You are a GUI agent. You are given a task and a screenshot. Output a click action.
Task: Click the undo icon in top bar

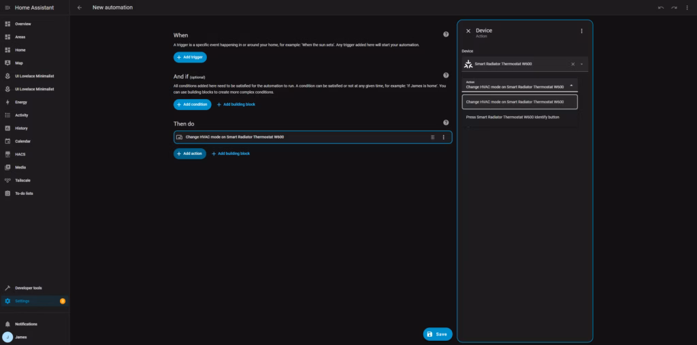(x=660, y=7)
